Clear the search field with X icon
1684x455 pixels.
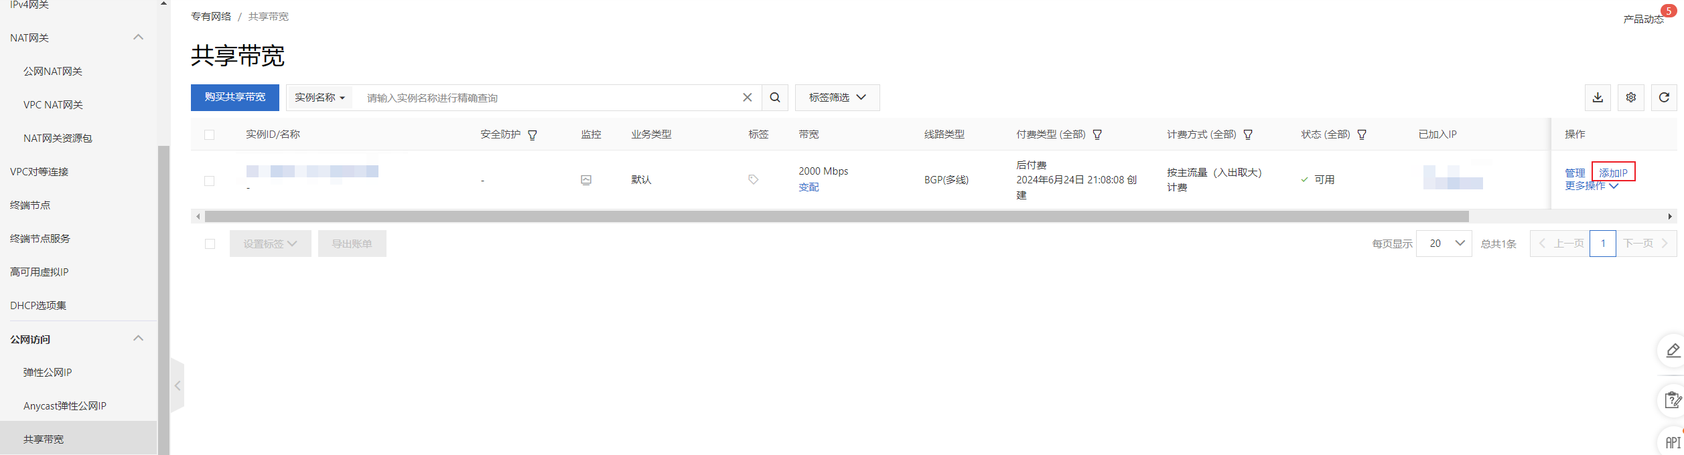pos(748,98)
